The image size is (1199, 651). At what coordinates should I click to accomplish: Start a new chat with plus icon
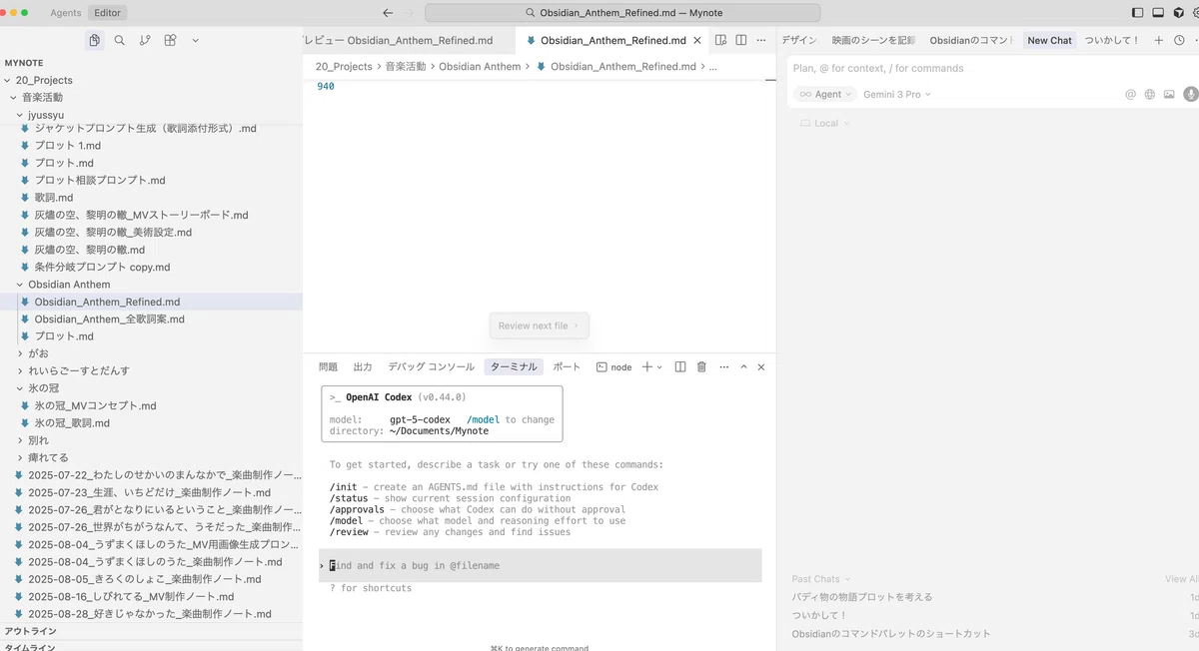(1159, 40)
